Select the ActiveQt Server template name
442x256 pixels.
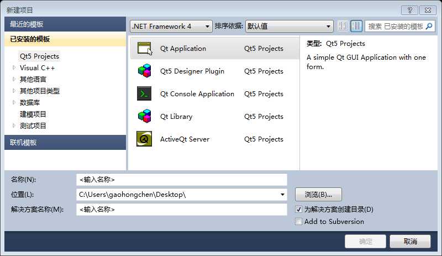click(x=185, y=139)
